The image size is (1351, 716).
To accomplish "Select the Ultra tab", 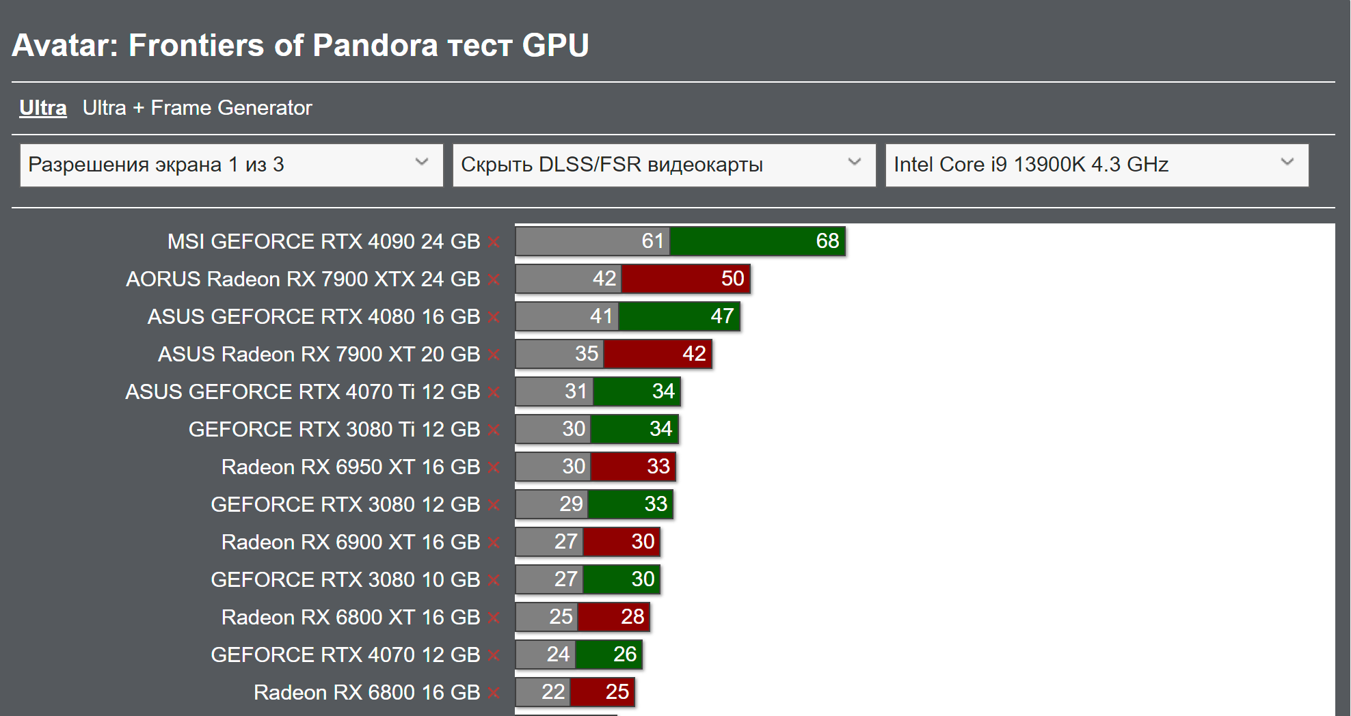I will (43, 108).
